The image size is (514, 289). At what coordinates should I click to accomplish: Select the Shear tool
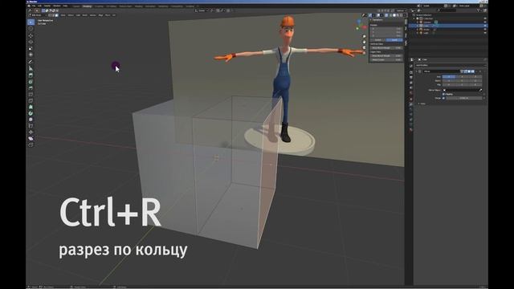pyautogui.click(x=31, y=138)
